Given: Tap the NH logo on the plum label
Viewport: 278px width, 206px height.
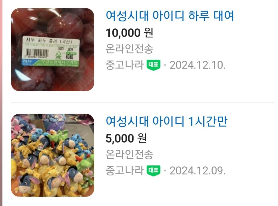Looking at the screenshot, I should pos(27,62).
